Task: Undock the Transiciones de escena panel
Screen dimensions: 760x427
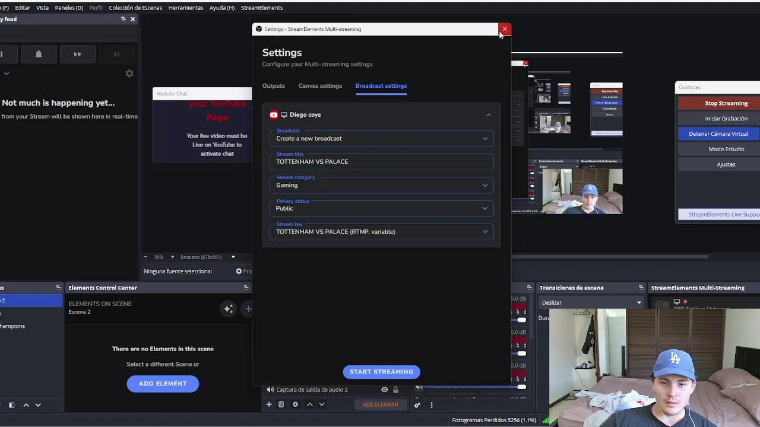Action: pos(641,288)
